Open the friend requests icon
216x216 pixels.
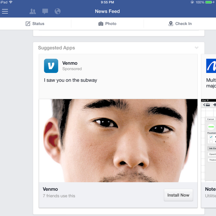(33, 11)
